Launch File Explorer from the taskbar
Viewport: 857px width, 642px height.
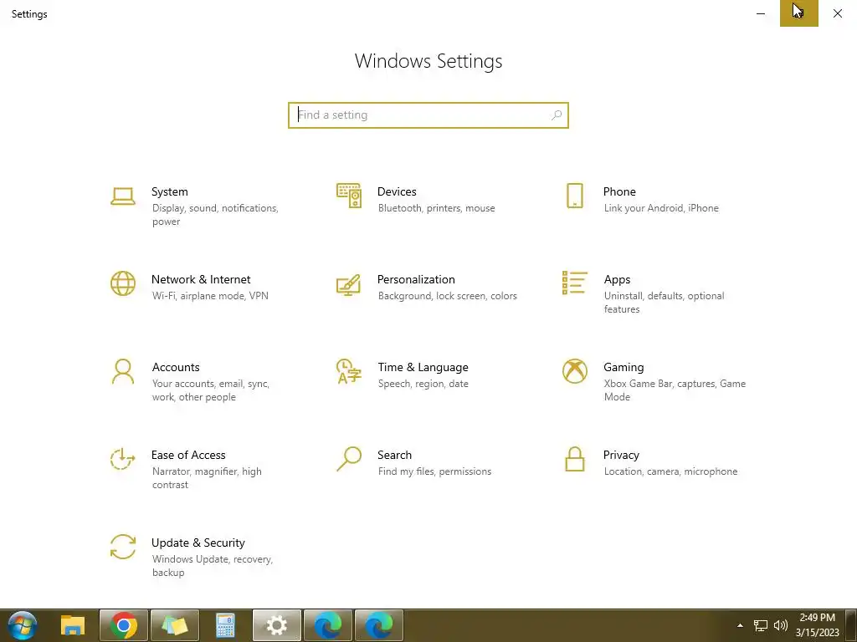pos(73,625)
